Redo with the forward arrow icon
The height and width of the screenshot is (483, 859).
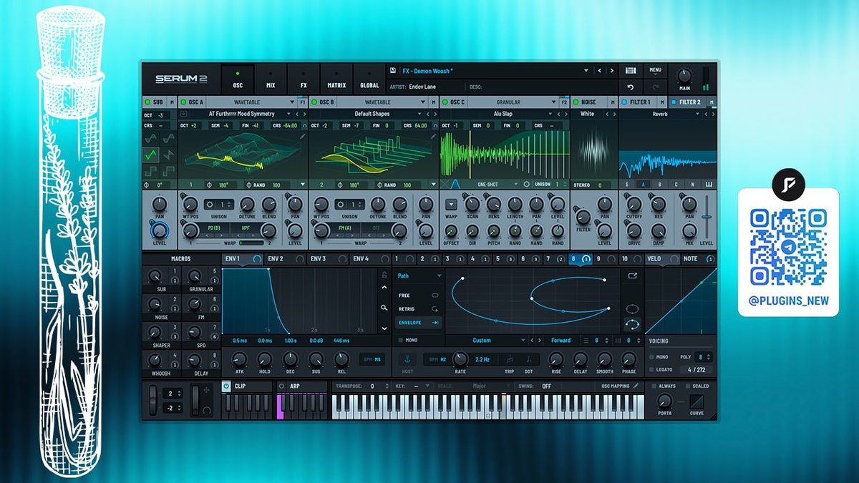pyautogui.click(x=655, y=87)
